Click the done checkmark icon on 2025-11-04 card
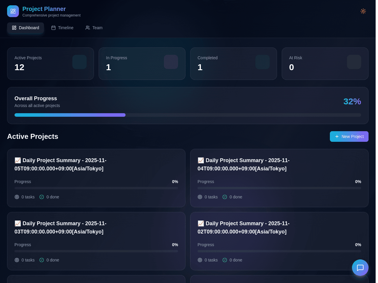Image resolution: width=378 pixels, height=283 pixels. pyautogui.click(x=225, y=197)
